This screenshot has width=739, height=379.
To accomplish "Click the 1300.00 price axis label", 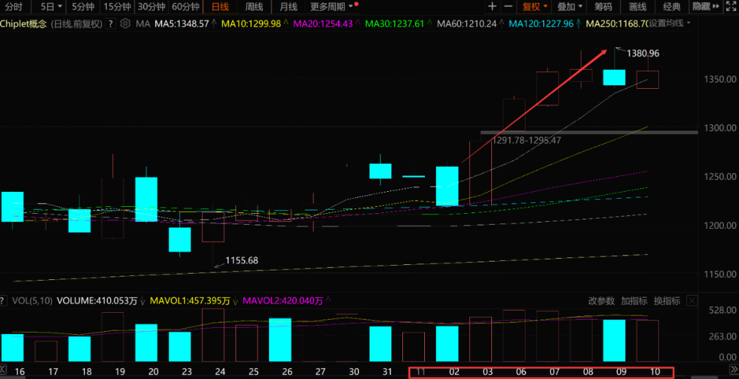I will point(721,128).
